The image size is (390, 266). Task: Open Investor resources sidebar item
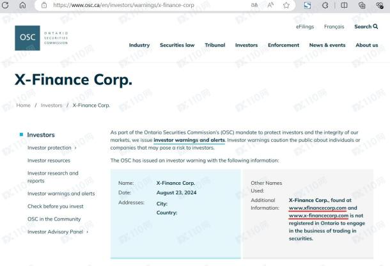click(x=49, y=160)
